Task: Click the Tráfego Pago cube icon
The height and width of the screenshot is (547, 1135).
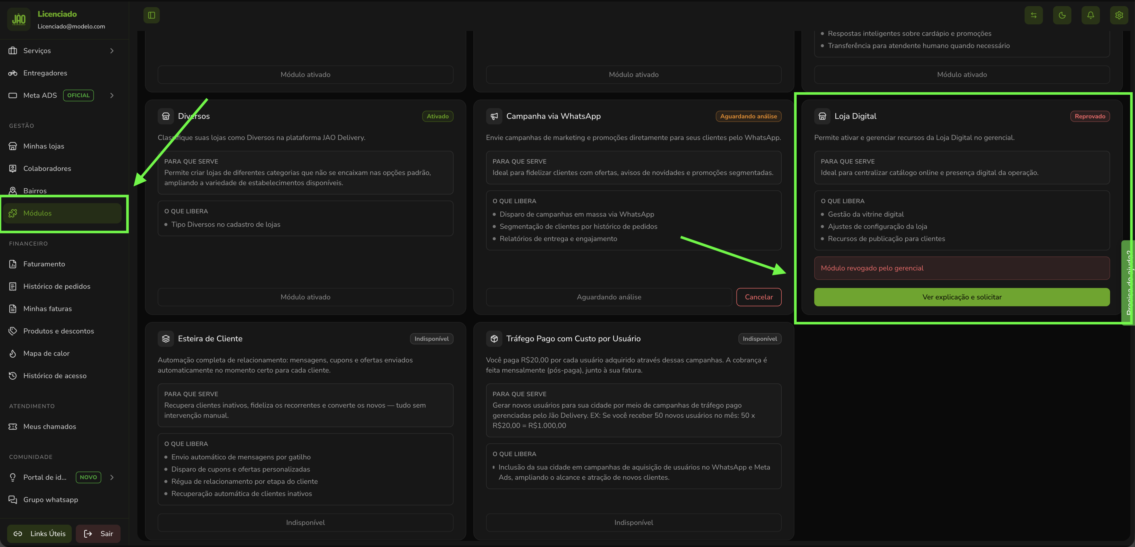Action: [494, 338]
